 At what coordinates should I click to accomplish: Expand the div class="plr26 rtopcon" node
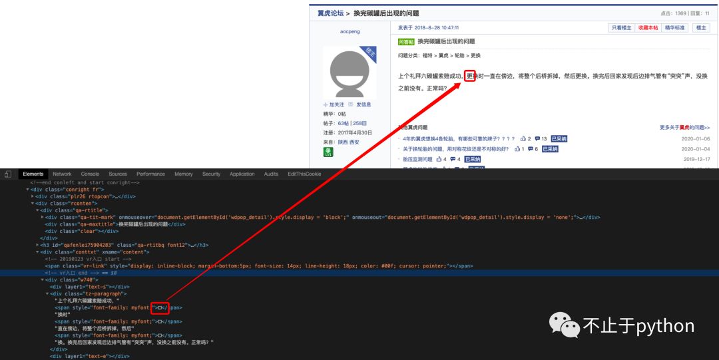pos(33,196)
